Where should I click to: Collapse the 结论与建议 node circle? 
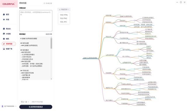114,101
